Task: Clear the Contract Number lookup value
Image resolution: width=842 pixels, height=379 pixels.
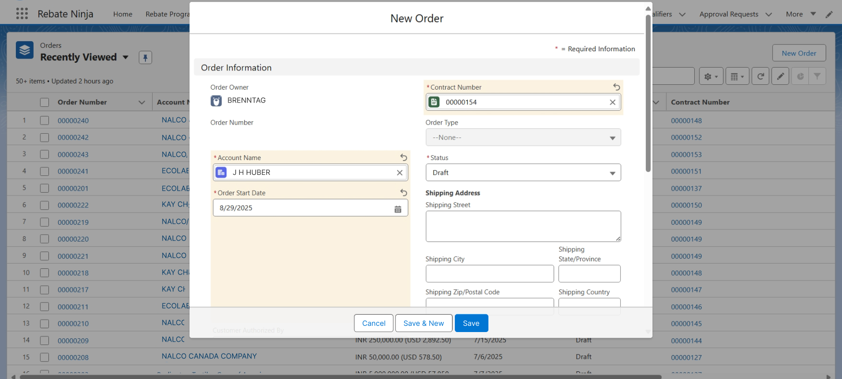Action: click(x=612, y=102)
